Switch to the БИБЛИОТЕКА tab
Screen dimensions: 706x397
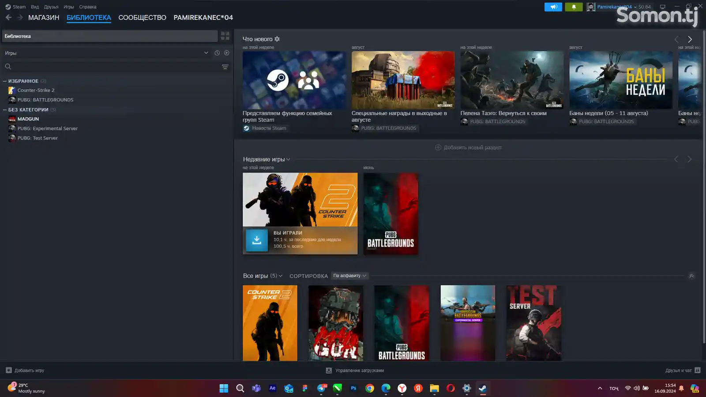pyautogui.click(x=89, y=18)
